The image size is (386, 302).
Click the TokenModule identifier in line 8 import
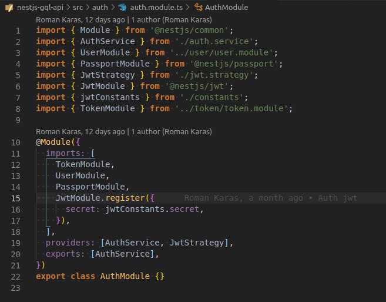coord(108,108)
